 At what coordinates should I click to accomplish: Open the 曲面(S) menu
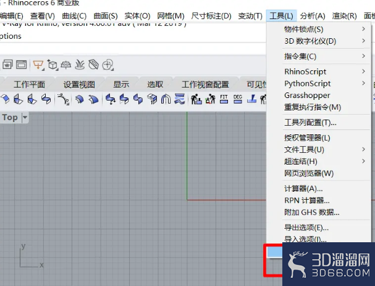[x=106, y=16]
